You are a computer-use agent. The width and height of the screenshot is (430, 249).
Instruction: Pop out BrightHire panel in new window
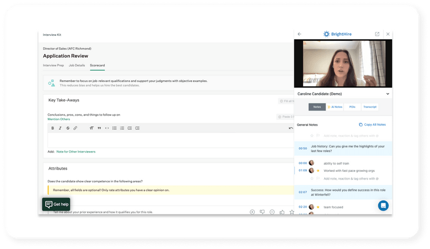coord(377,34)
